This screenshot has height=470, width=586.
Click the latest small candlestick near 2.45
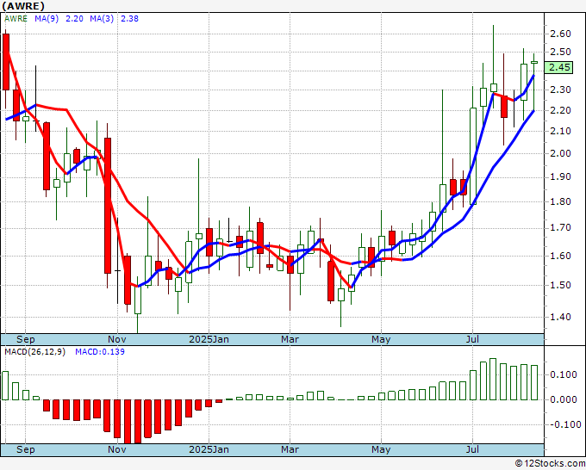click(534, 62)
